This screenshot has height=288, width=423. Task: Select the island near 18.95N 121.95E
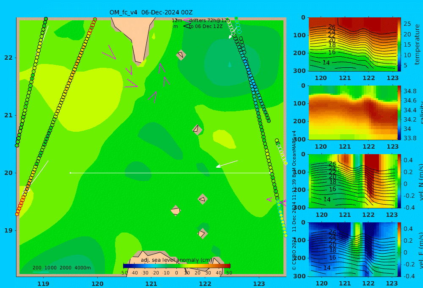[202, 233]
